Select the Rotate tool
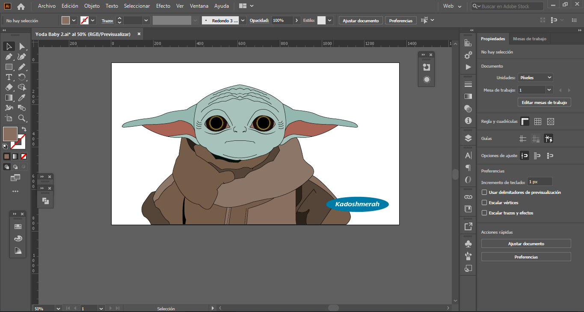This screenshot has height=312, width=584. point(22,77)
